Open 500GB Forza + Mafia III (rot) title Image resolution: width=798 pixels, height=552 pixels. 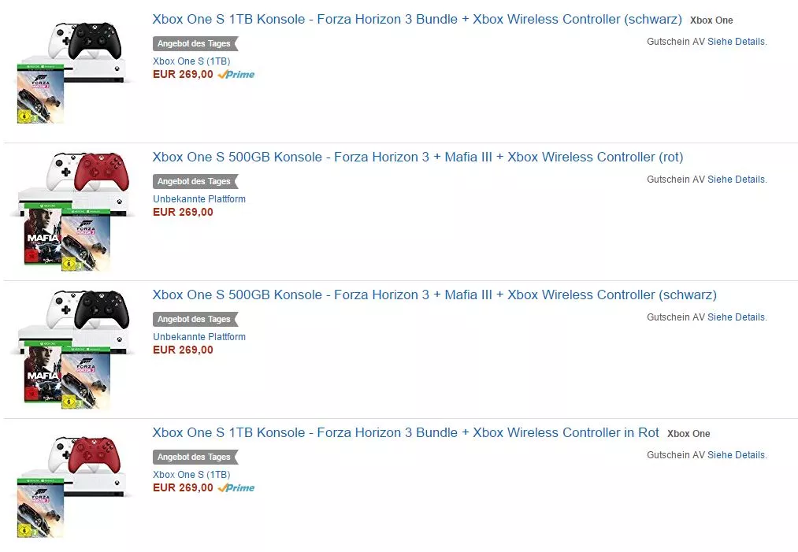[x=418, y=157]
